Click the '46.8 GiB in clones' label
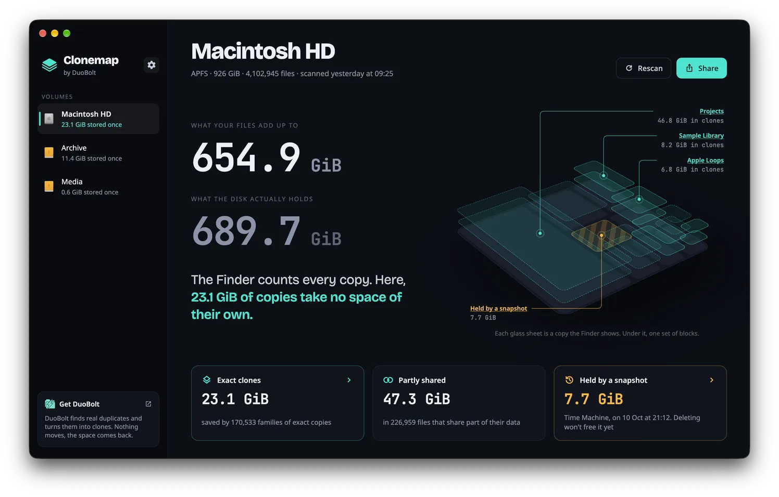 (690, 121)
